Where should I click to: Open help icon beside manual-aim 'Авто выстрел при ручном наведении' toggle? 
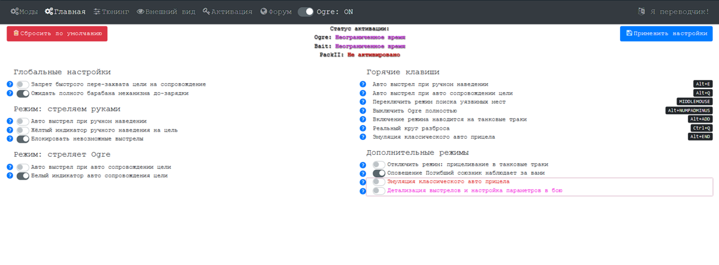point(10,121)
